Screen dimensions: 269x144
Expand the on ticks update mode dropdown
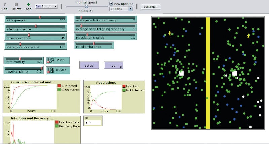click(121, 9)
